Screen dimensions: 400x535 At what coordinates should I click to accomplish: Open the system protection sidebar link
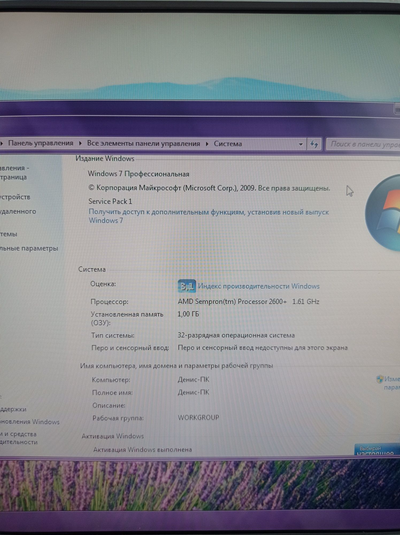click(9, 234)
